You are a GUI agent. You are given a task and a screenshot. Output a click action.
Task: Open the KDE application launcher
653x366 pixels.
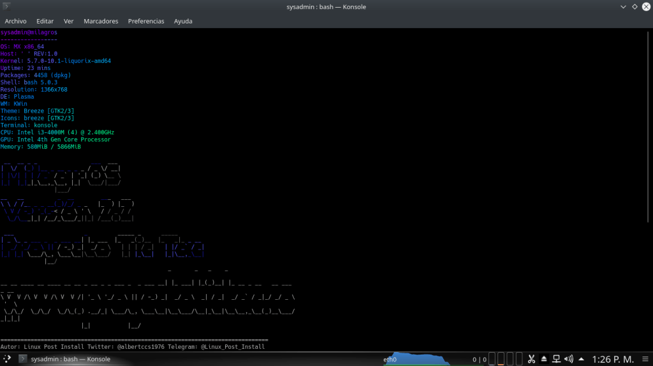tap(6, 360)
